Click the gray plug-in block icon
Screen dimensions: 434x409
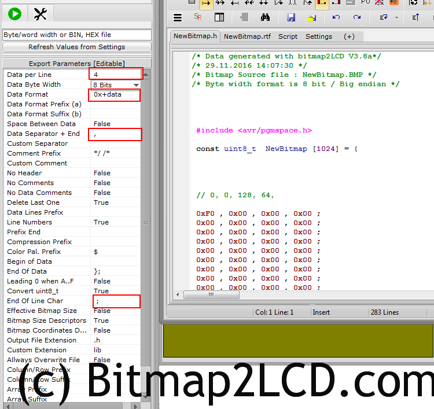point(244,17)
